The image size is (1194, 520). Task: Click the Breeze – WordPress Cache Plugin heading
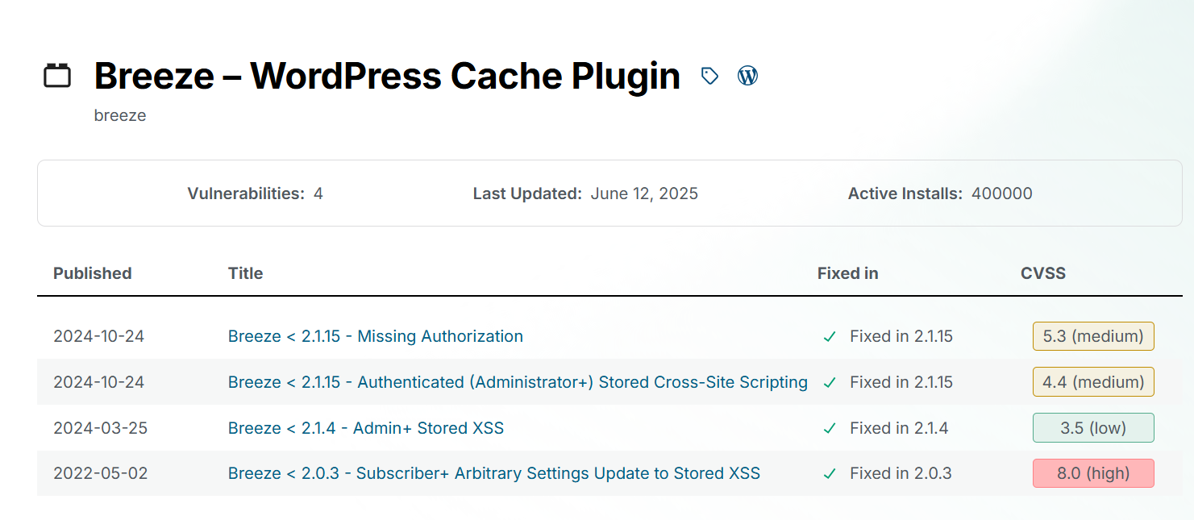coord(387,76)
